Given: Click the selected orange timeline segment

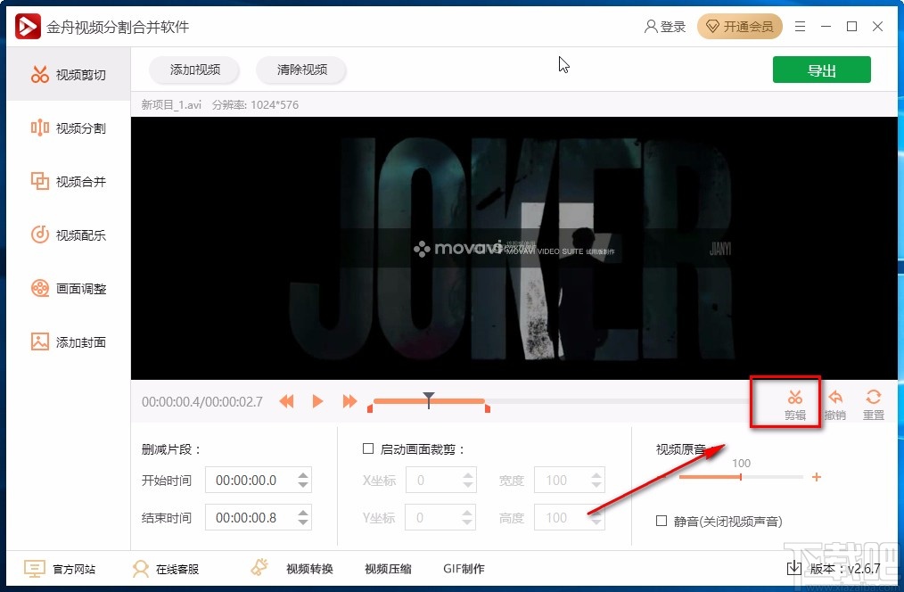Looking at the screenshot, I should click(429, 400).
